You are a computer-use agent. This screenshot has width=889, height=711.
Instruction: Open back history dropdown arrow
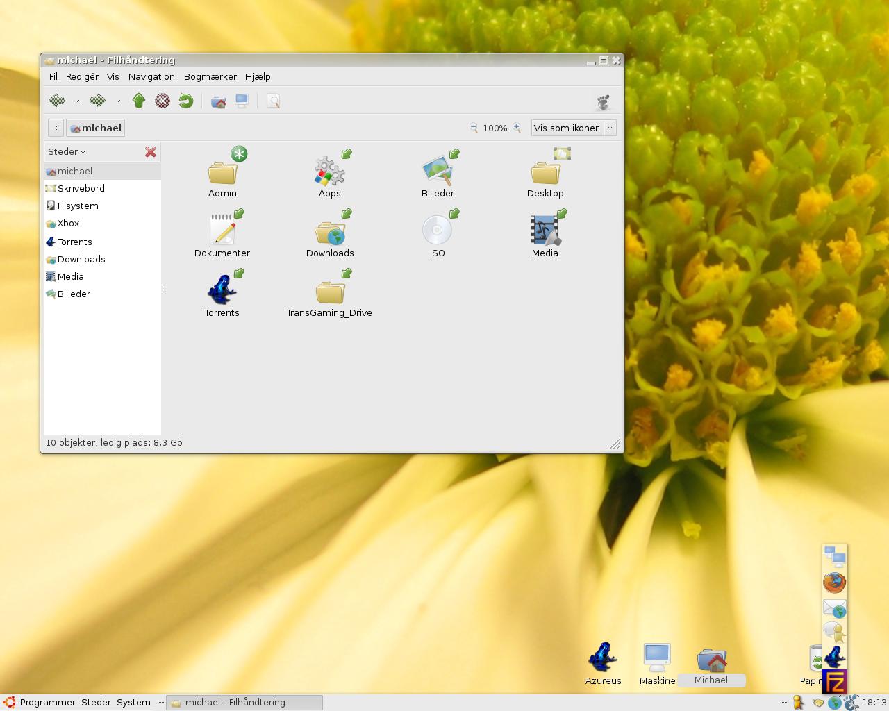pos(77,101)
